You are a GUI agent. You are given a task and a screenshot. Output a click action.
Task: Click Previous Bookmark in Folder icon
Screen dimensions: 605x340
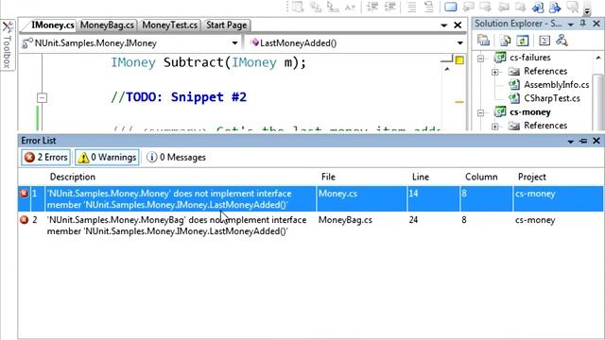point(503,7)
